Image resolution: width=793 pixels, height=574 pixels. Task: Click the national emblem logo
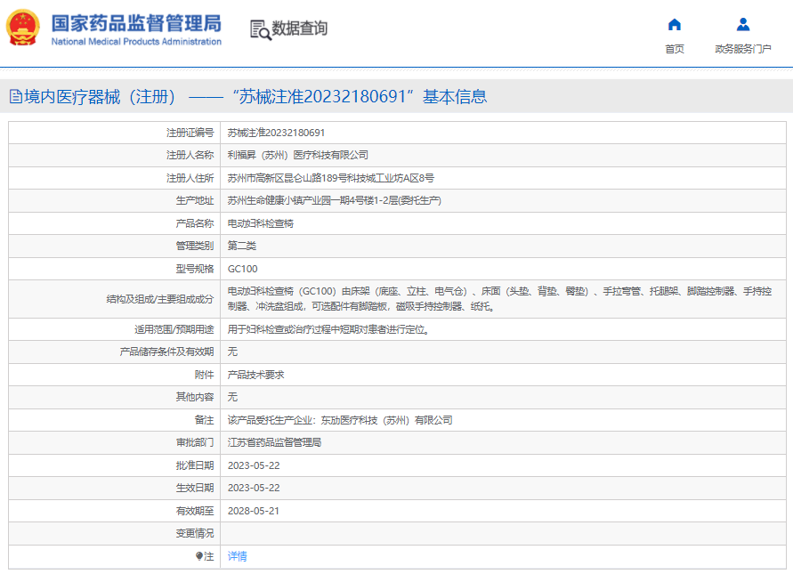23,28
